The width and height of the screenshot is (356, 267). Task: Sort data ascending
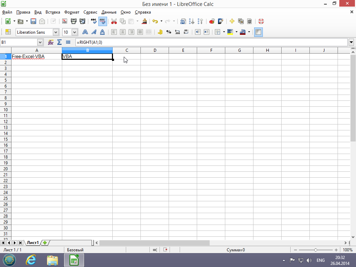(x=191, y=21)
